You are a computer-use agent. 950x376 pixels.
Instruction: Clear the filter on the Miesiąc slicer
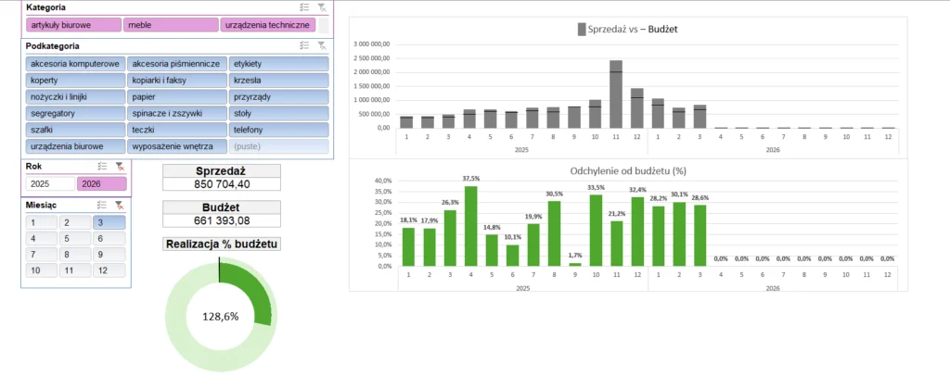pos(119,205)
